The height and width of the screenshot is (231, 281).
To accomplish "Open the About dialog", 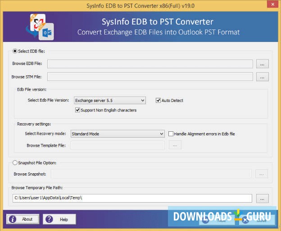I will pyautogui.click(x=23, y=219).
